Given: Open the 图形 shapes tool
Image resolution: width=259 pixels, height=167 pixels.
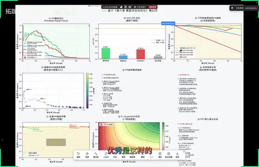Looking at the screenshot, I should 123,155.
